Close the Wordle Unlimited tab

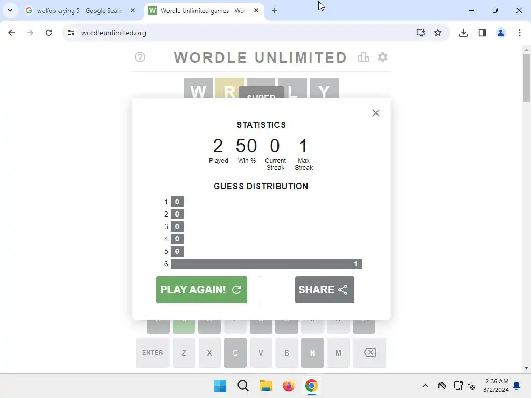[x=256, y=10]
